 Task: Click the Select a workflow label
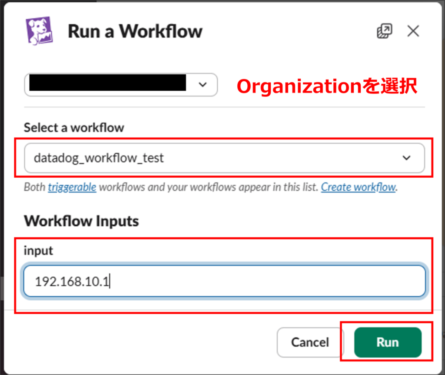74,128
